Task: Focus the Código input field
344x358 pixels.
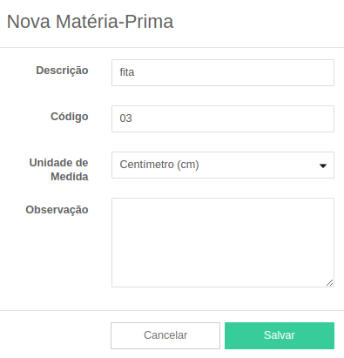Action: [x=223, y=118]
